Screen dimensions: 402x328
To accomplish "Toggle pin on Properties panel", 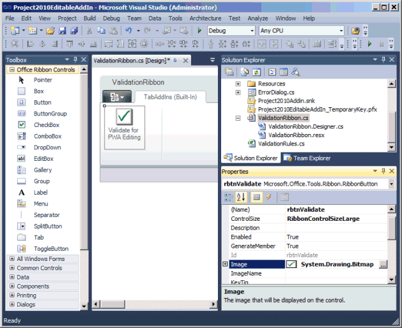I will pos(383,171).
